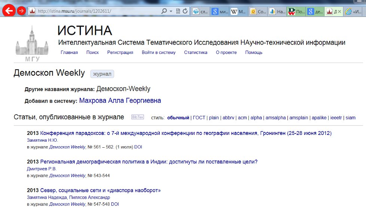Click the search magnifier in address bar
The image size is (366, 208).
[x=164, y=11]
